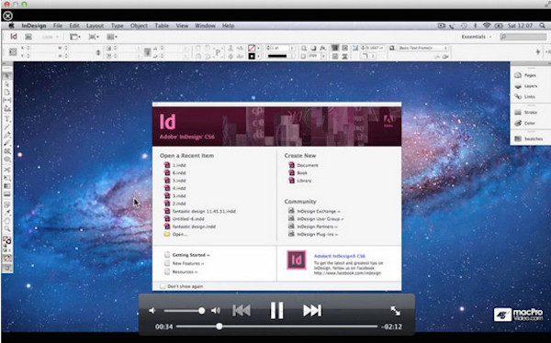Expand the Essentials workspace dropdown
This screenshot has width=551, height=343.
[x=476, y=37]
